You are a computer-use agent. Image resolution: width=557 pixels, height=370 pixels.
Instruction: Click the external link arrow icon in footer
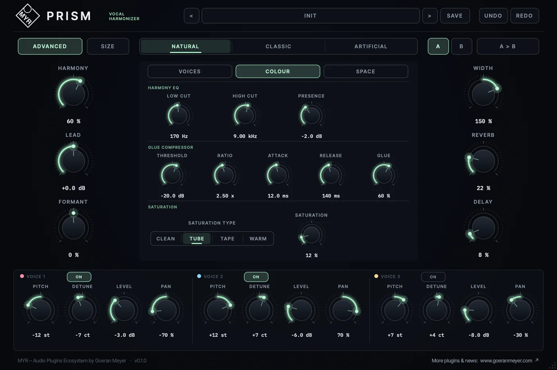coord(537,360)
